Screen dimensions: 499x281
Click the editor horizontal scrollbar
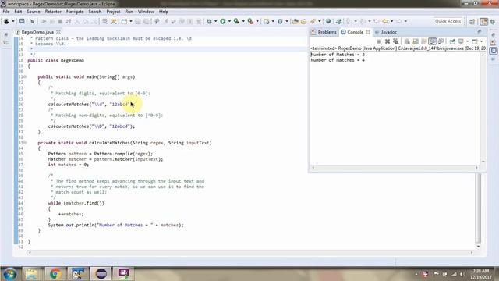coord(250,253)
